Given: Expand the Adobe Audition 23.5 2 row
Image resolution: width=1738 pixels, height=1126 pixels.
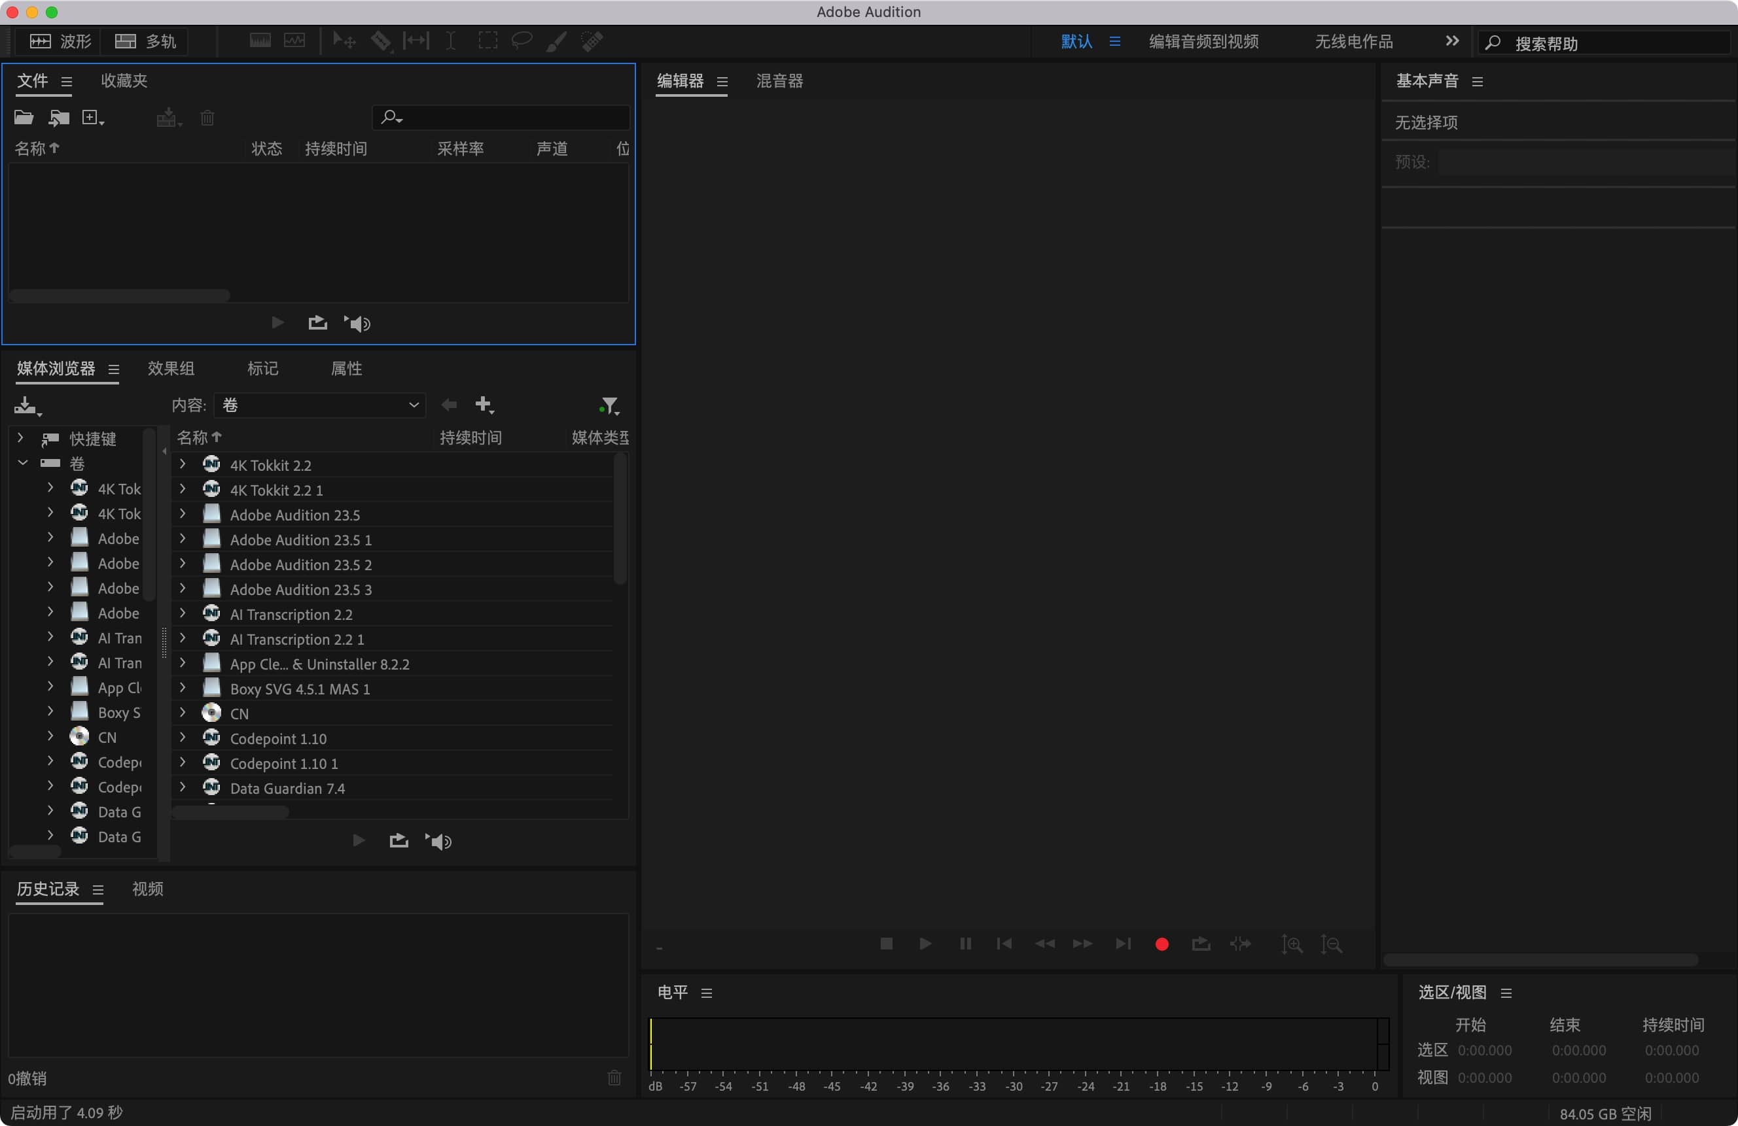Looking at the screenshot, I should (183, 564).
